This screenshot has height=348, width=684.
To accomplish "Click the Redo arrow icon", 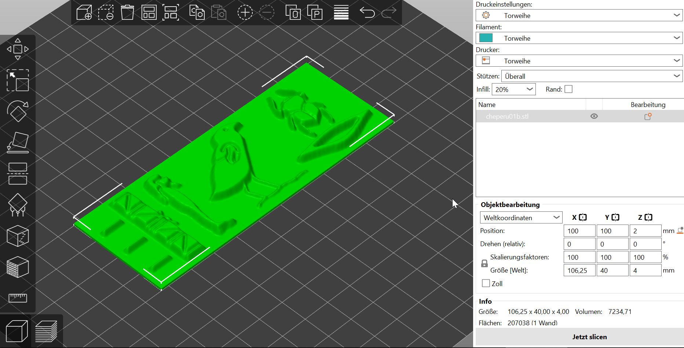I will pyautogui.click(x=389, y=12).
